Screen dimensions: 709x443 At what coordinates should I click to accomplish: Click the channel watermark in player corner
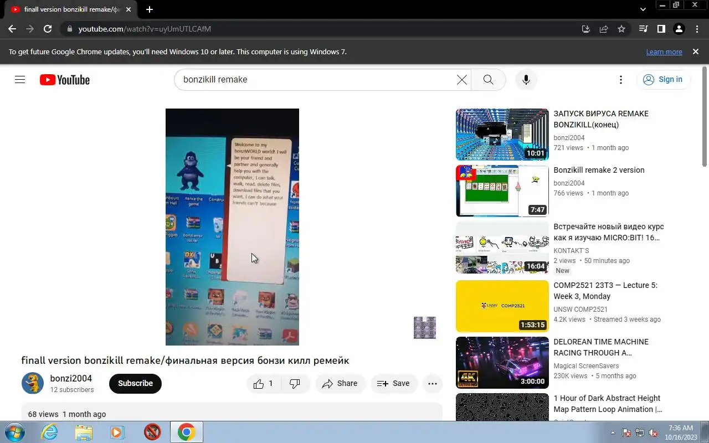[425, 328]
